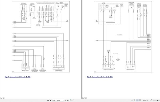The image size is (160, 102).
Task: Click the zoom slider handle
Action: 158,100
